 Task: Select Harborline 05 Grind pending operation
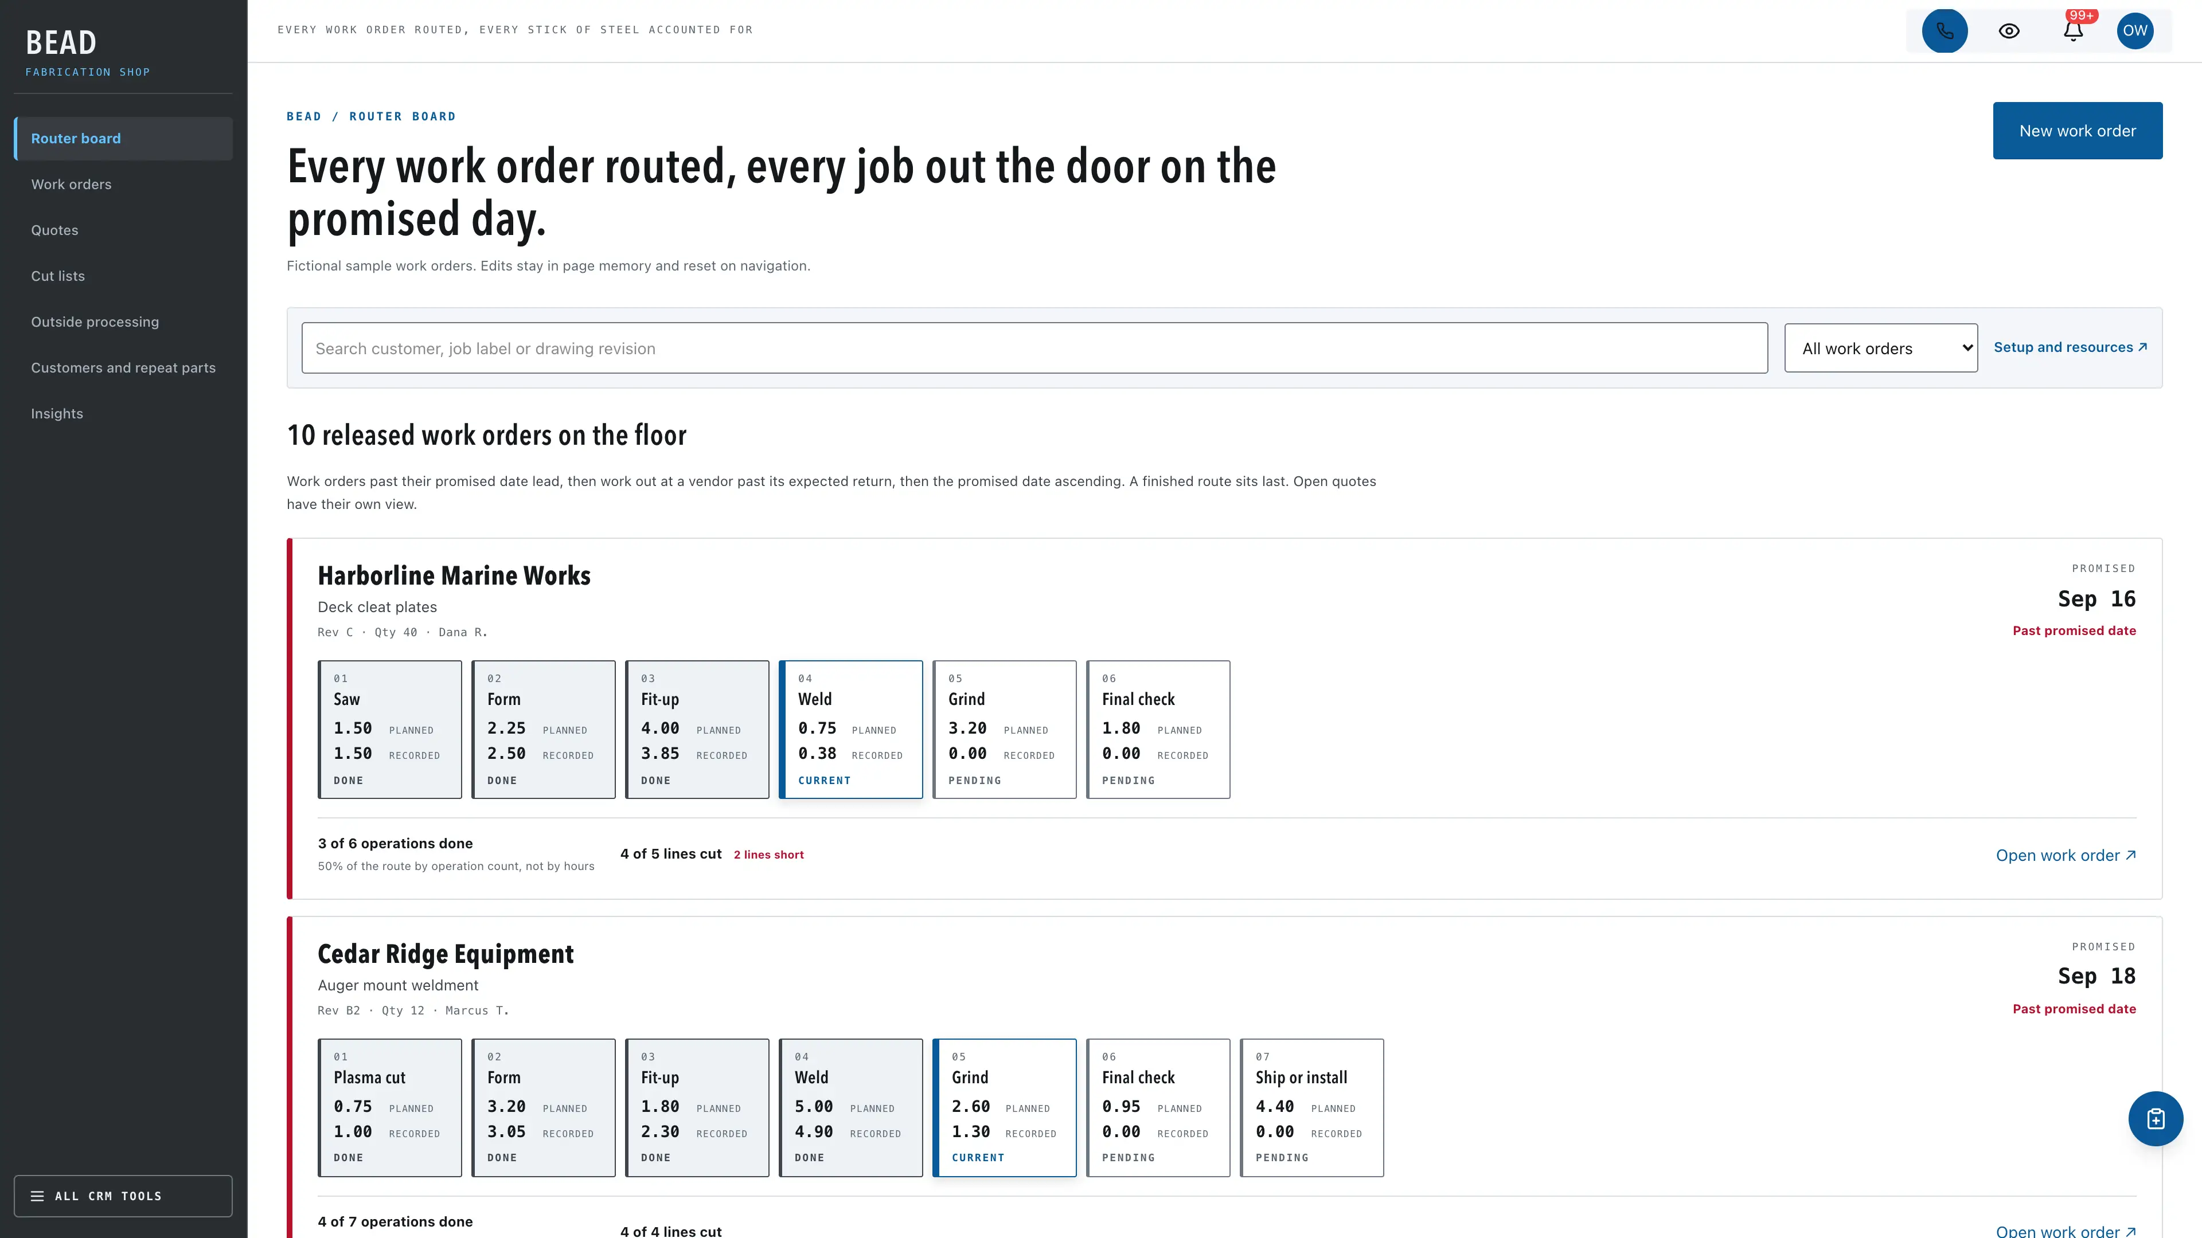pyautogui.click(x=1005, y=730)
